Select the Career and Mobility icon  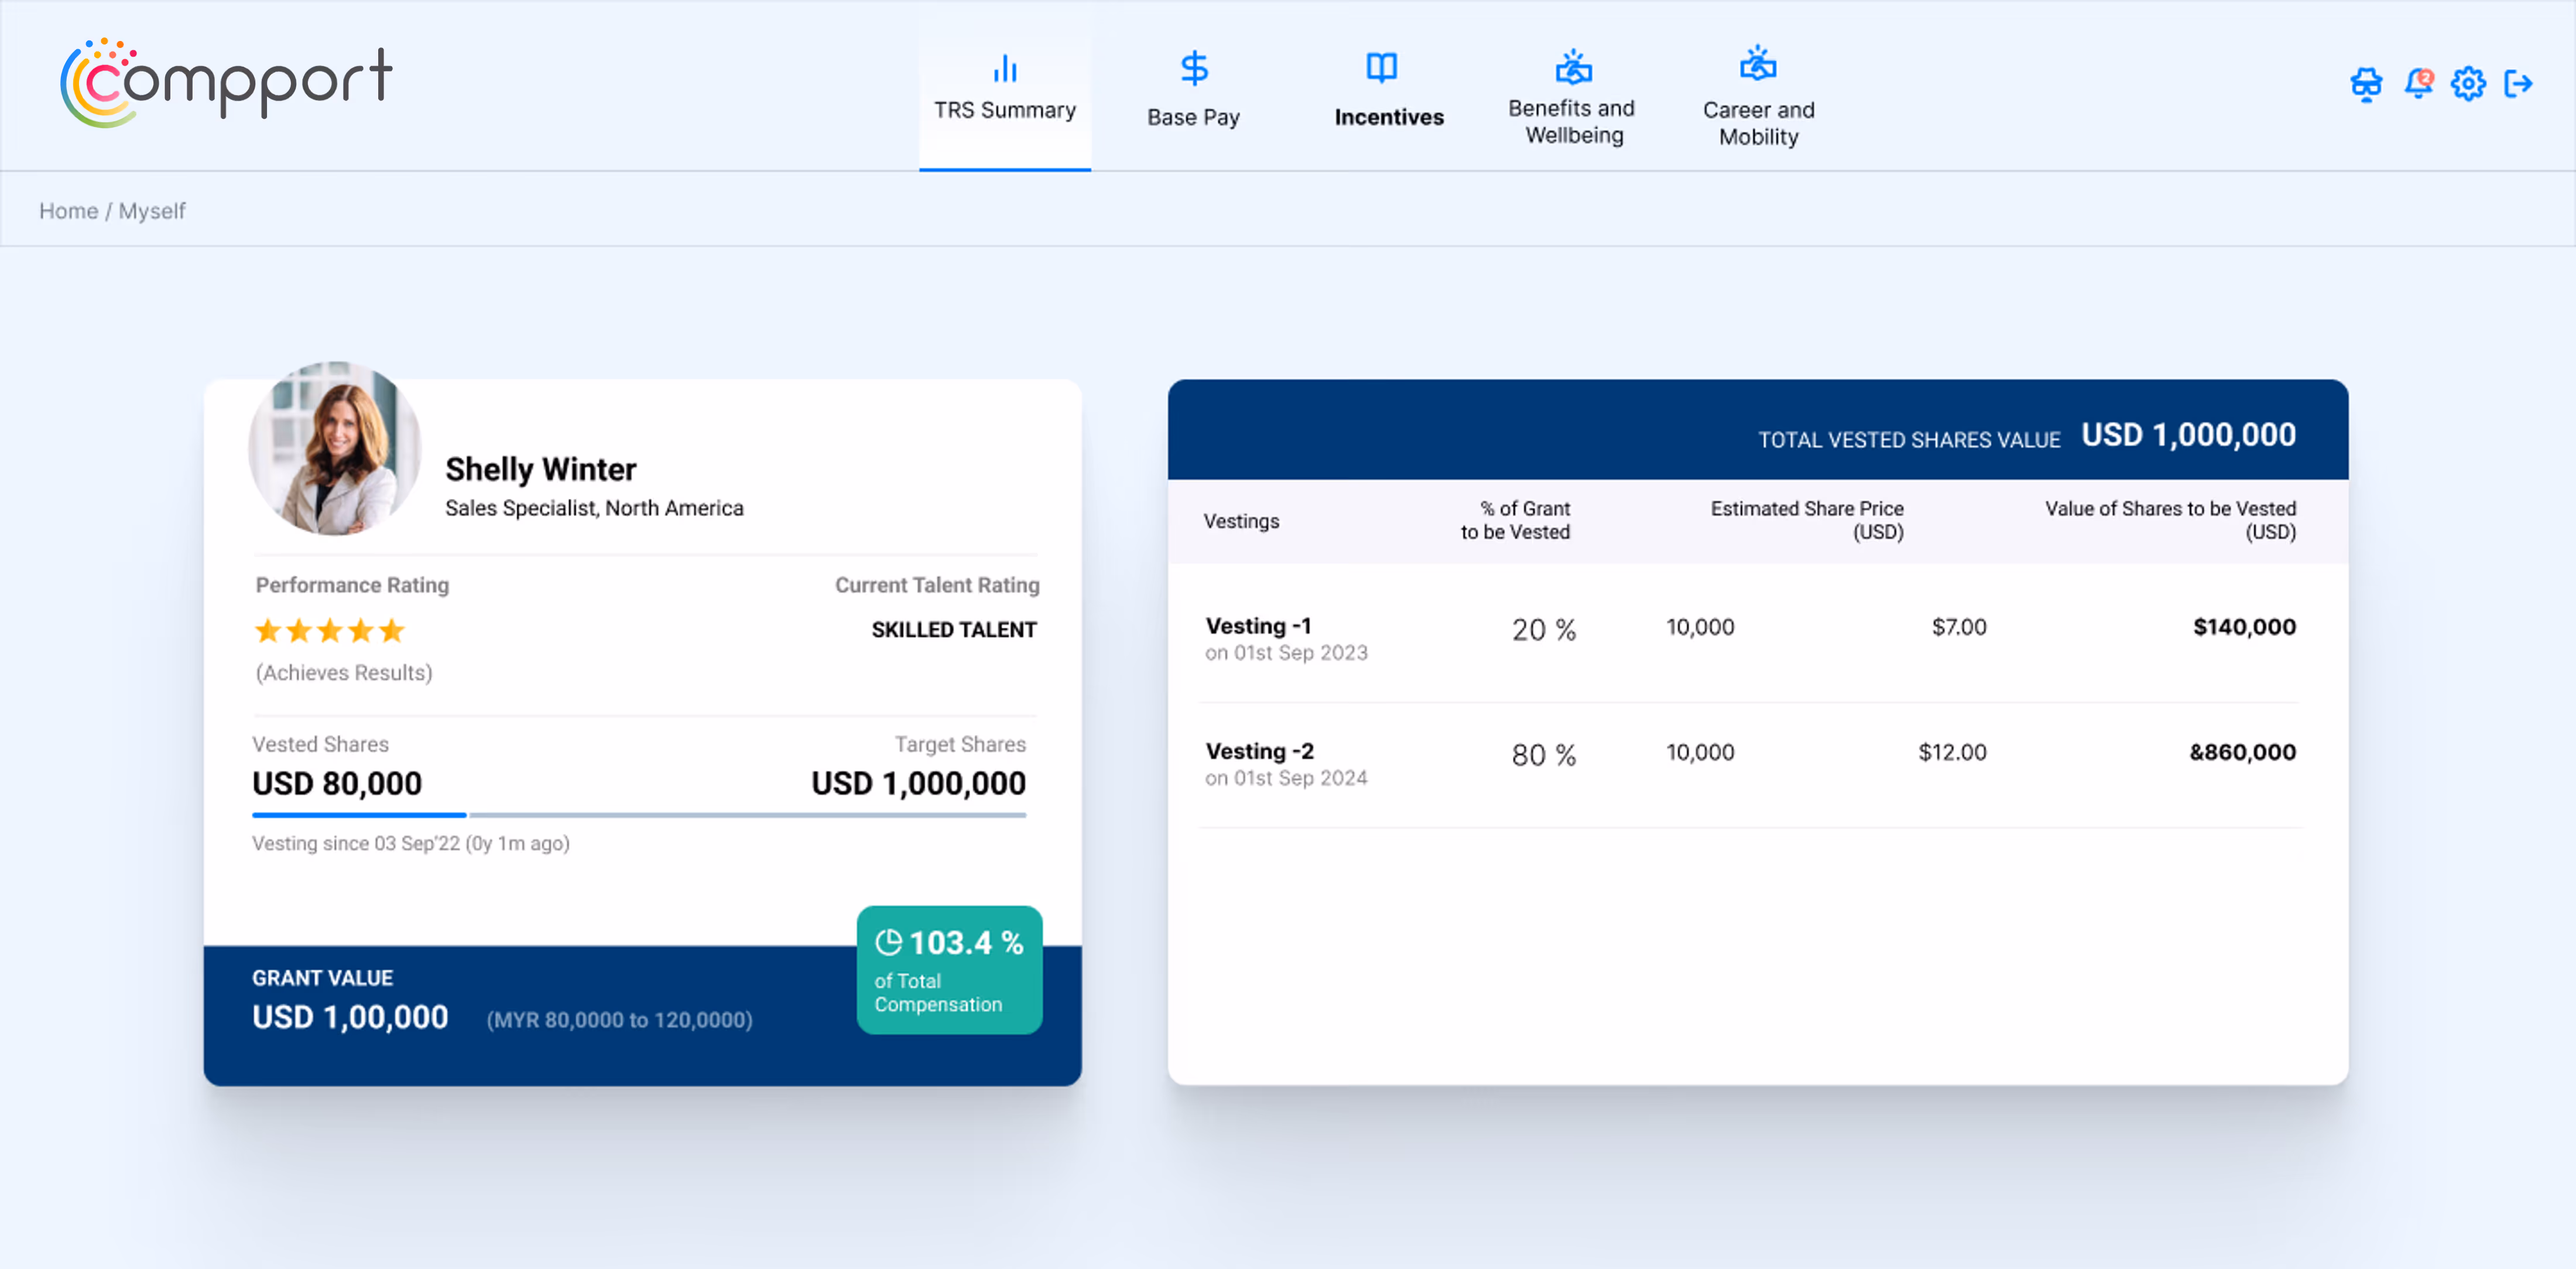click(1758, 67)
